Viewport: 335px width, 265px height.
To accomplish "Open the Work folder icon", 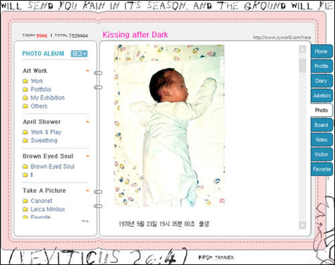I will coord(25,81).
